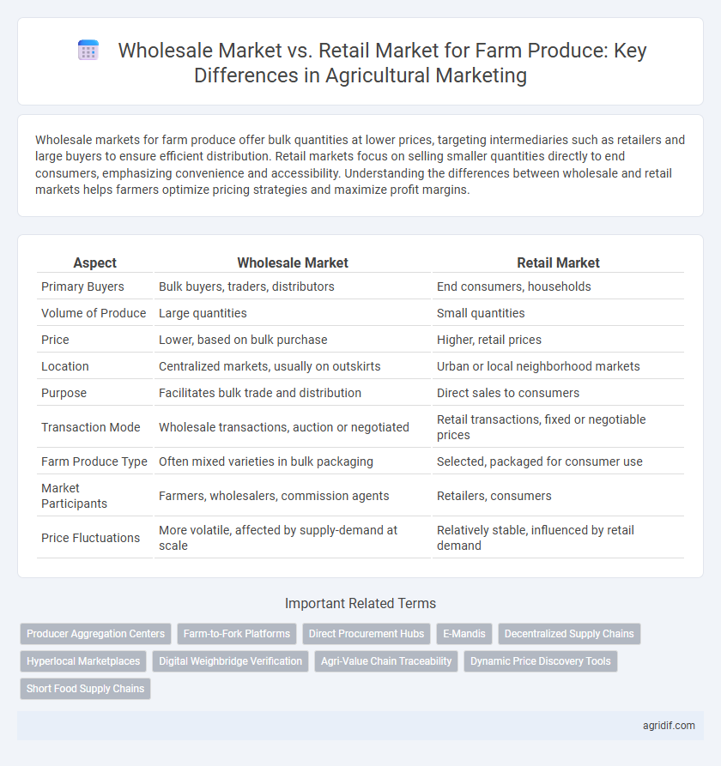Click the agridif.com footer link
This screenshot has width=721, height=766.
pyautogui.click(x=669, y=726)
